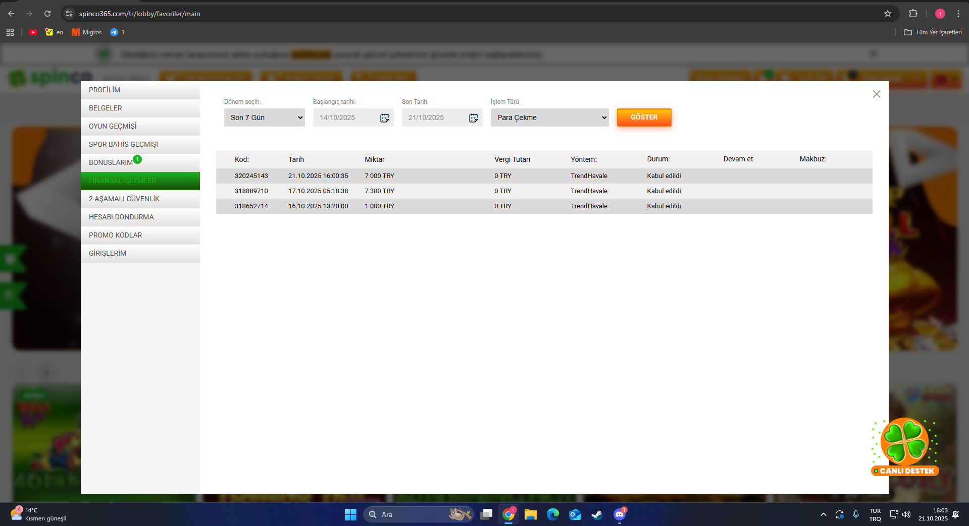The width and height of the screenshot is (969, 526).
Task: Select 2 Aşamalı Güvenlik menu item
Action: point(124,199)
